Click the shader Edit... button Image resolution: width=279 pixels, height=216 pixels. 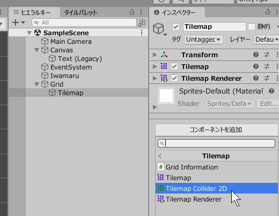(x=268, y=104)
